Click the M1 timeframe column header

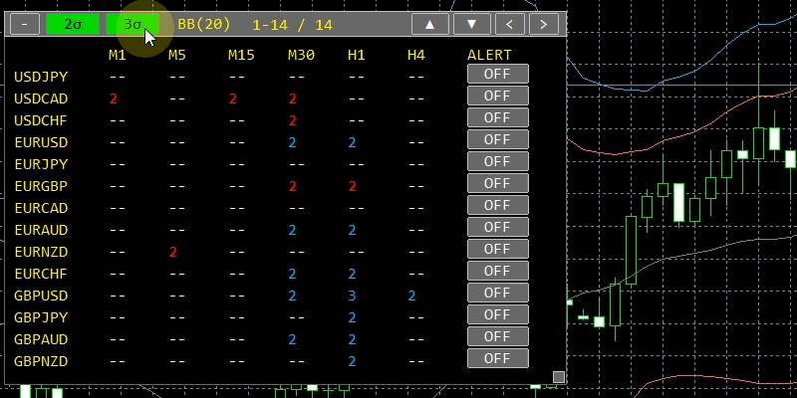pyautogui.click(x=118, y=55)
